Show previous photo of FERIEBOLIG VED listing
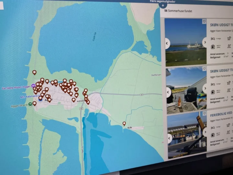 pos(169,138)
